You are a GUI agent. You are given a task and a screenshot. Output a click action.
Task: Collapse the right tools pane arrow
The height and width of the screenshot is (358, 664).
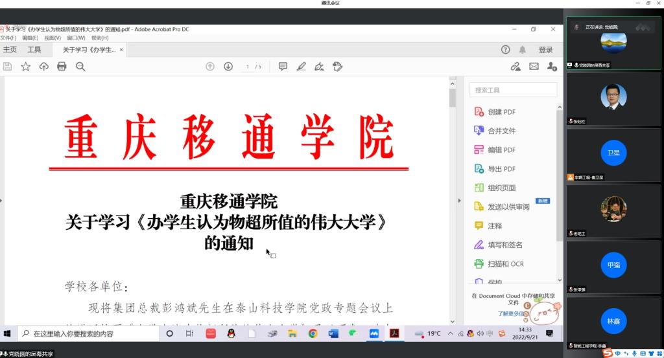coord(459,201)
